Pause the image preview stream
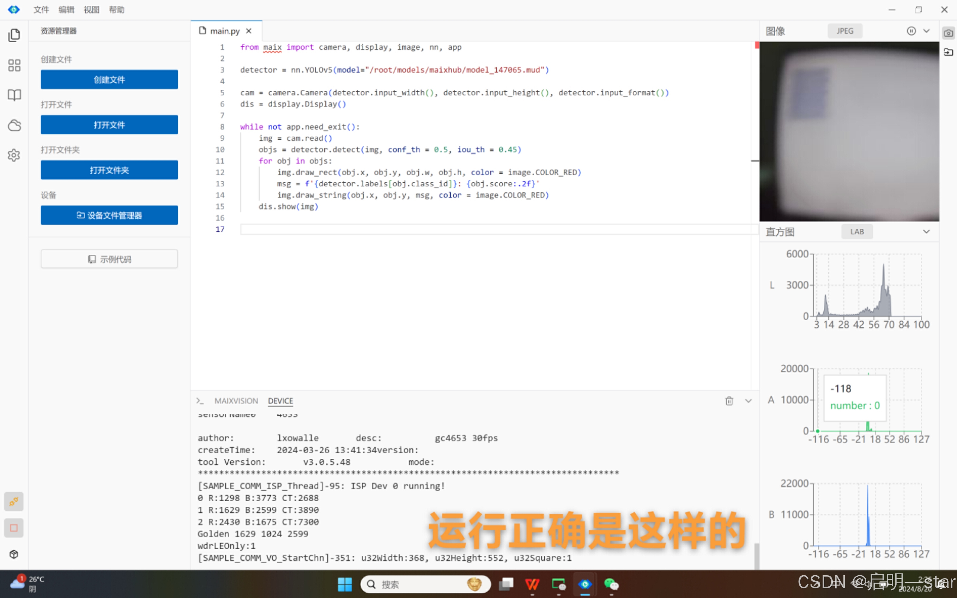957x598 pixels. [911, 31]
